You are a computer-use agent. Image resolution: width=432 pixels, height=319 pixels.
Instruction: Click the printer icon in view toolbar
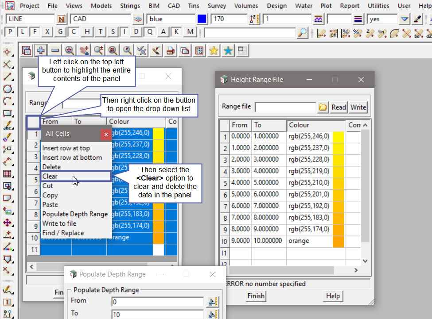tap(170, 50)
